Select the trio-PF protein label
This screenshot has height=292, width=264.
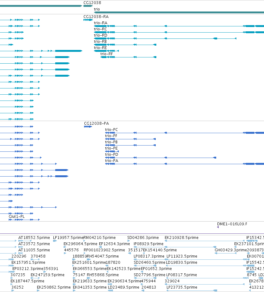tap(111, 136)
